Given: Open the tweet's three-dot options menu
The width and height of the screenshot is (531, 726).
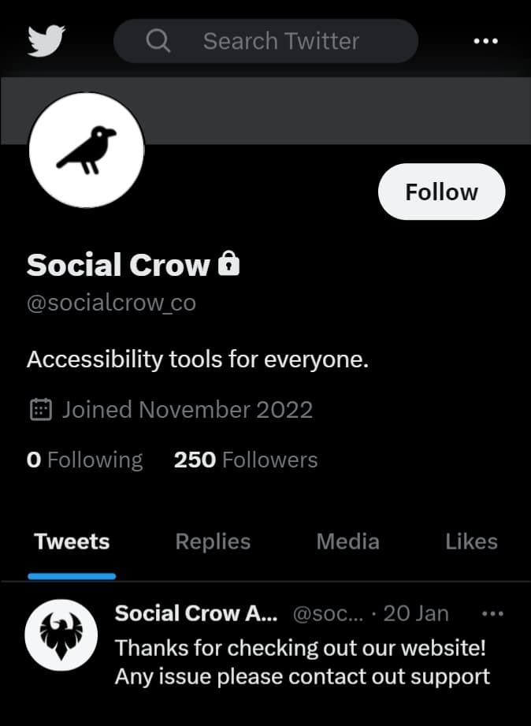Looking at the screenshot, I should (492, 613).
